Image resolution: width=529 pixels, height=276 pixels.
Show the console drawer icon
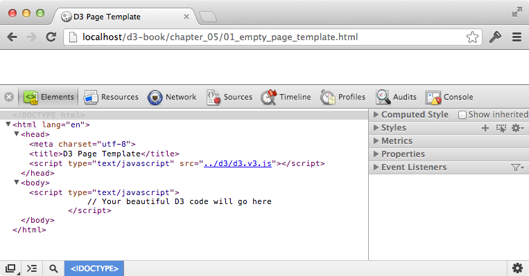coord(32,268)
